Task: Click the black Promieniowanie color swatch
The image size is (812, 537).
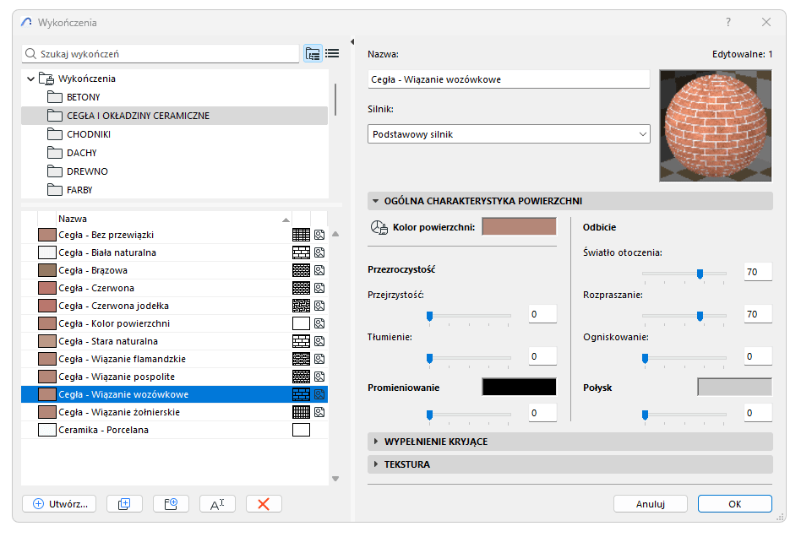Action: tap(519, 387)
